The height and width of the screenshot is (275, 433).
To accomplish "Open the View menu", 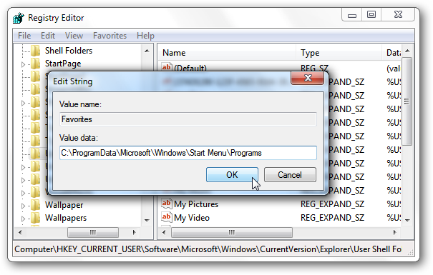I will 74,36.
